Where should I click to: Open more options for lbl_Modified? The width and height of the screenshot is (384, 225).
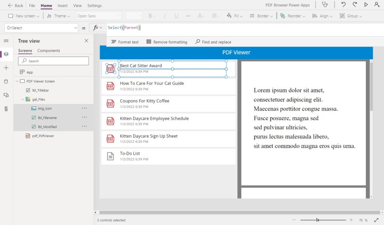84,126
